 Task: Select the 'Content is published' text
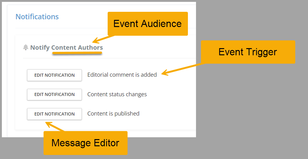[x=113, y=114]
